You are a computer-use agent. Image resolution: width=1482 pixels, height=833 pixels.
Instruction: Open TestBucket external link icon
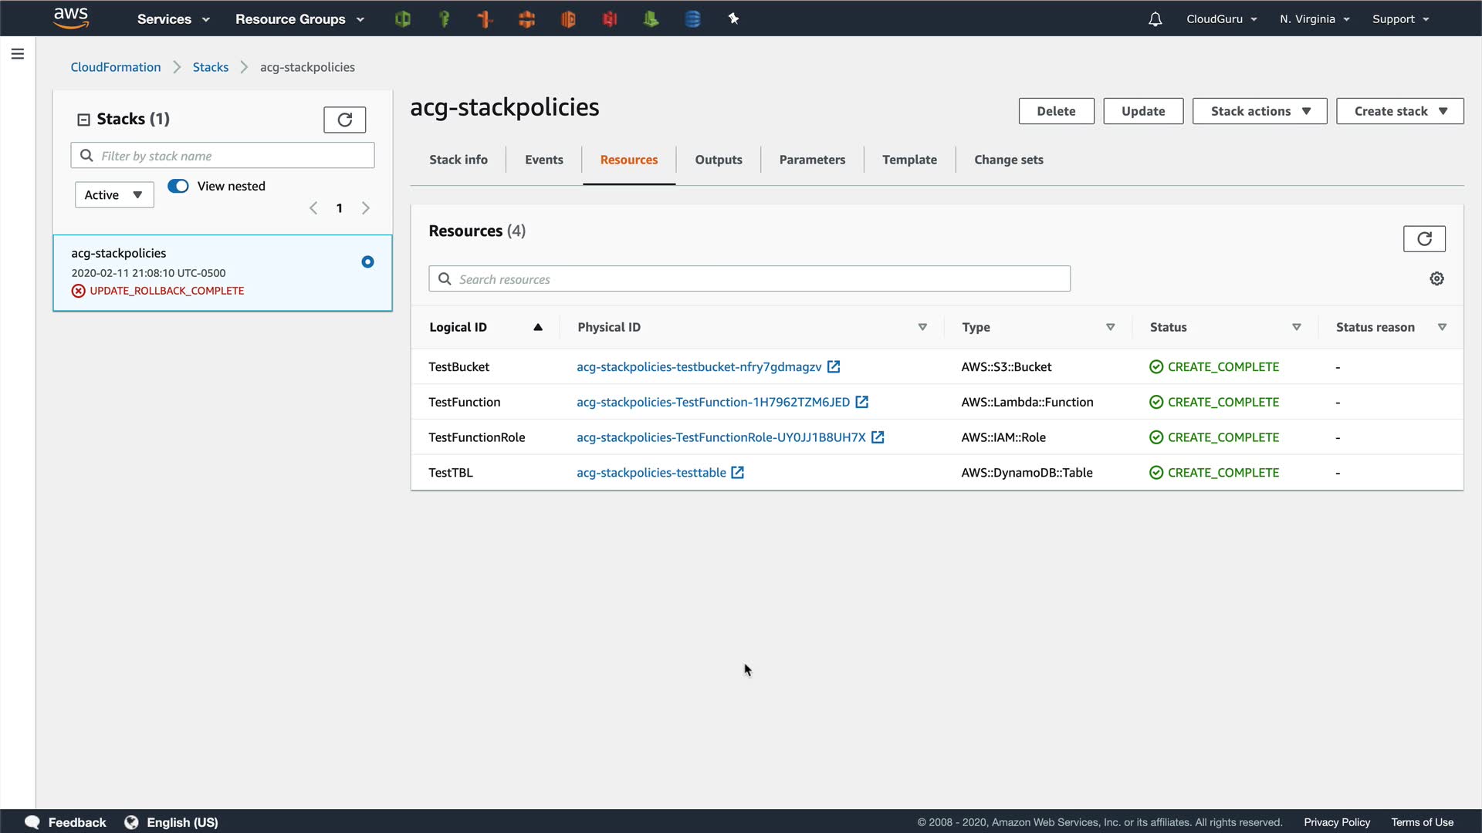point(834,367)
